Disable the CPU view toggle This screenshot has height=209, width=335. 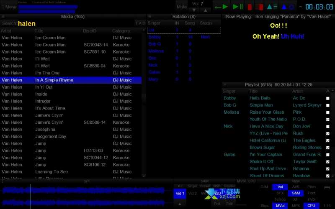[x=311, y=206]
